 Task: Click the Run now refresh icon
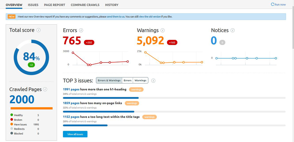pyautogui.click(x=273, y=4)
